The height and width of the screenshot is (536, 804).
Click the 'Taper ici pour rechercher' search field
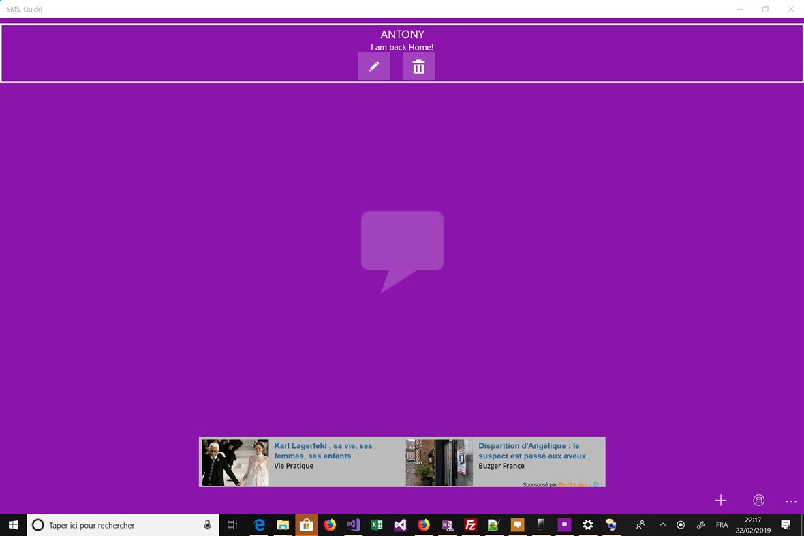109,524
